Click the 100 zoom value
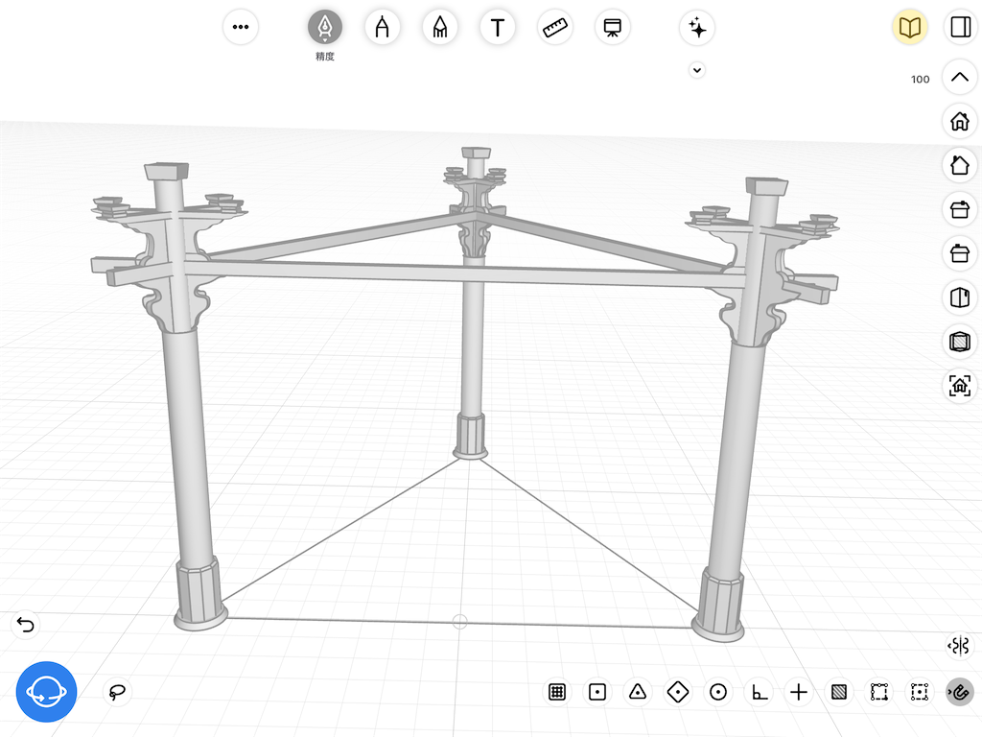The image size is (982, 737). click(920, 79)
